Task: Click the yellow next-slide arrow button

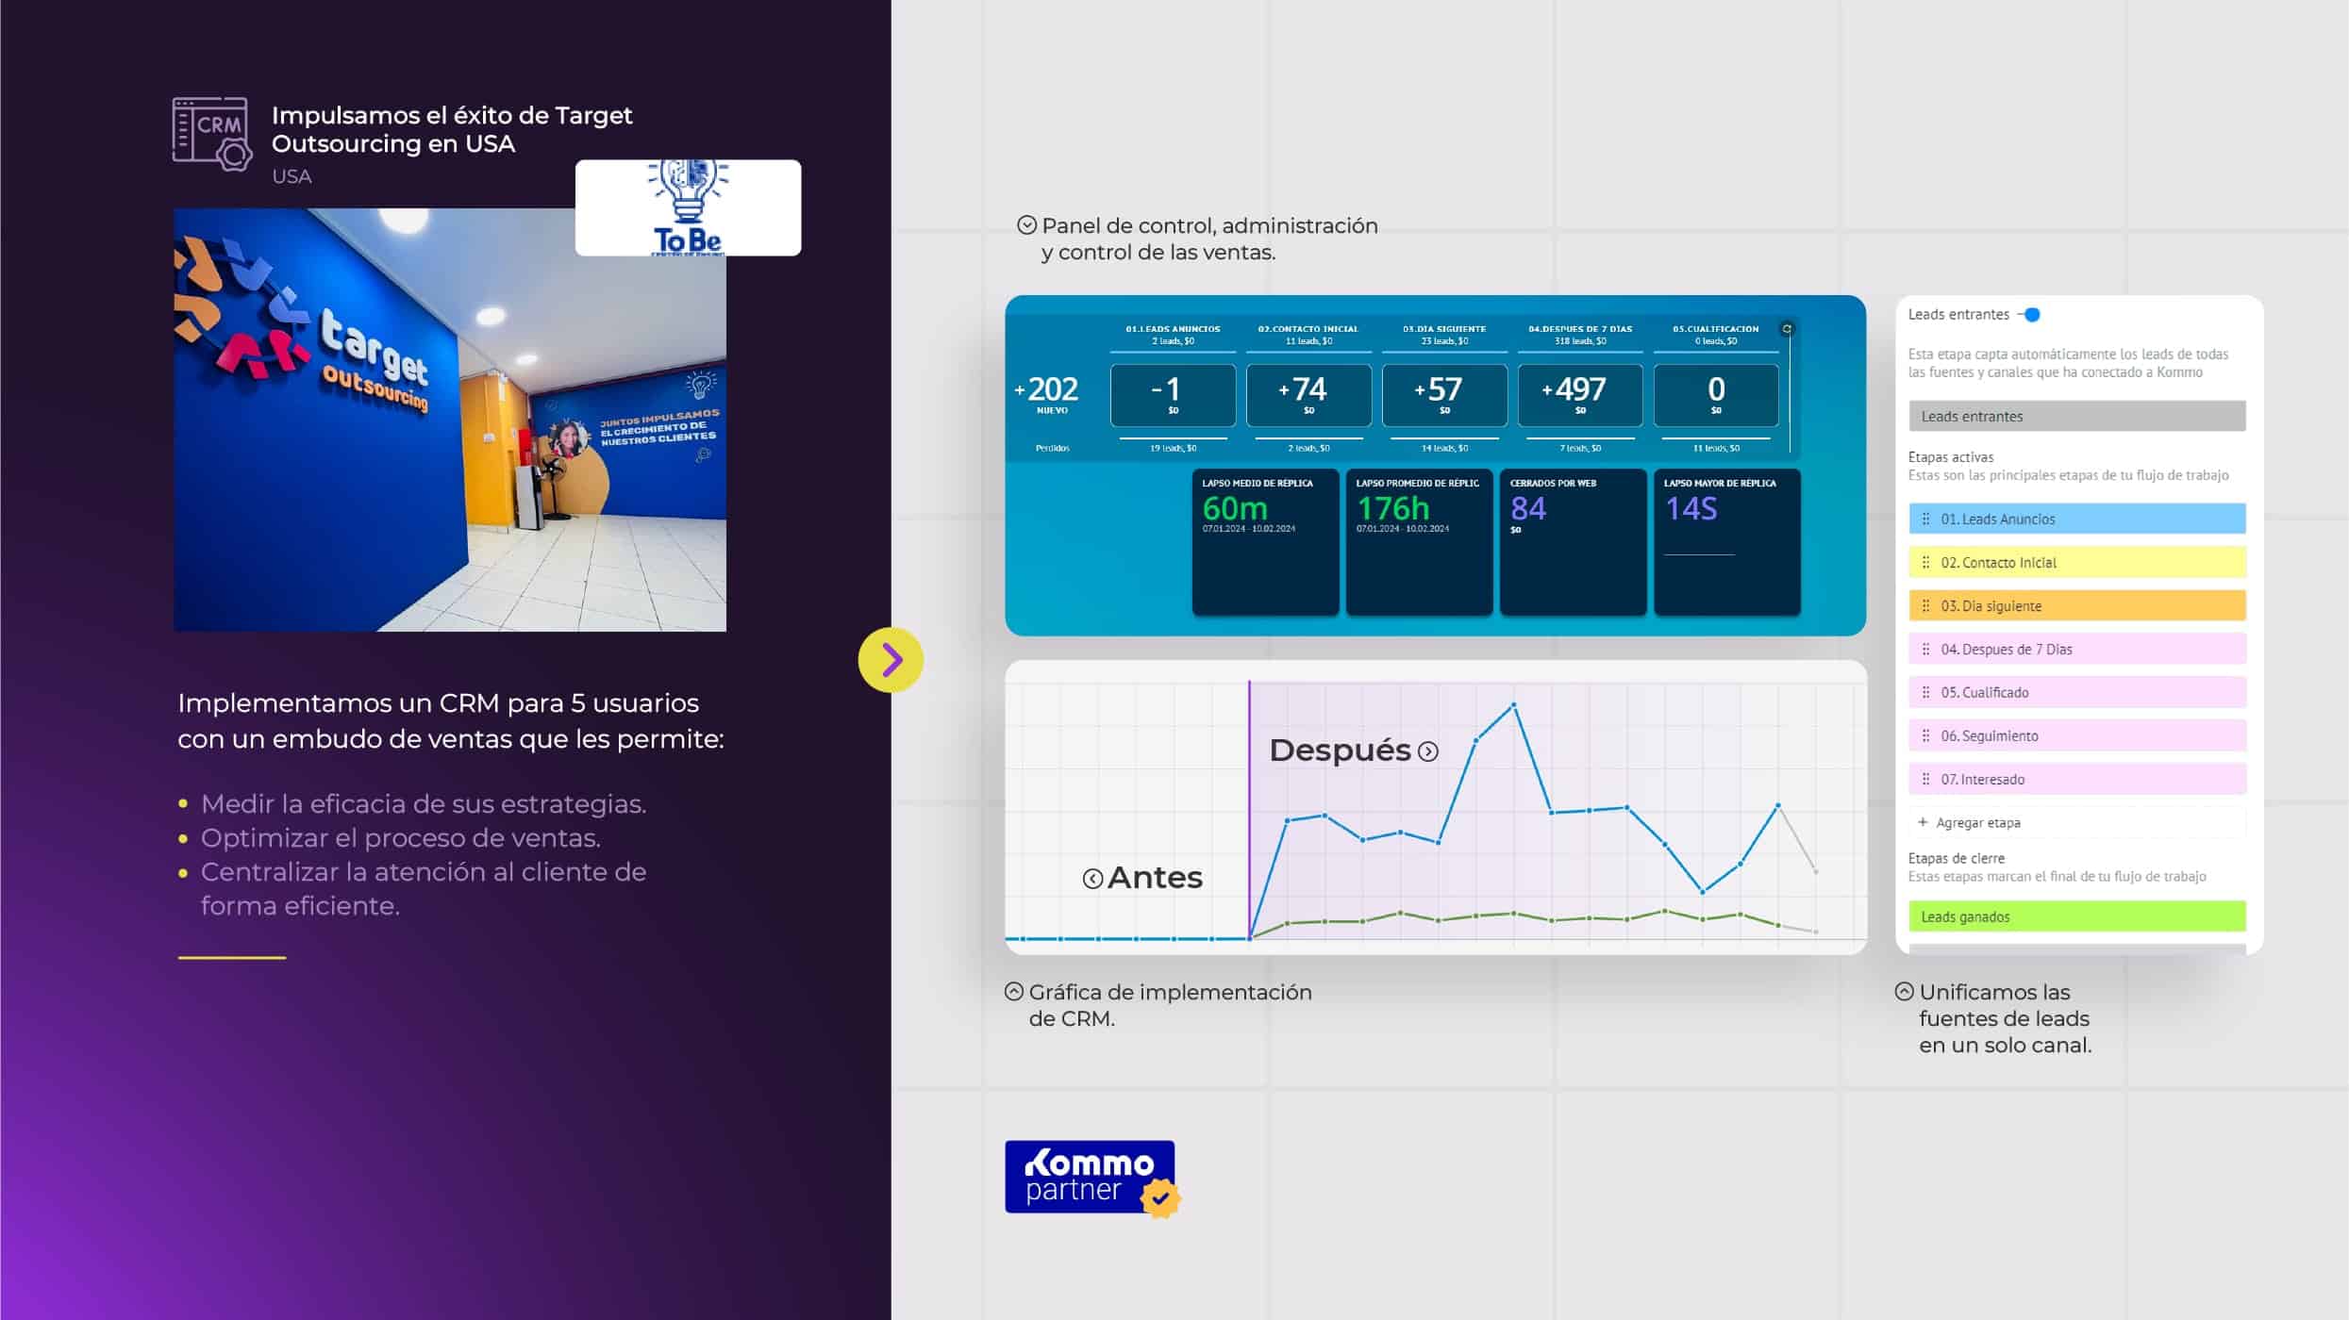Action: pos(890,660)
